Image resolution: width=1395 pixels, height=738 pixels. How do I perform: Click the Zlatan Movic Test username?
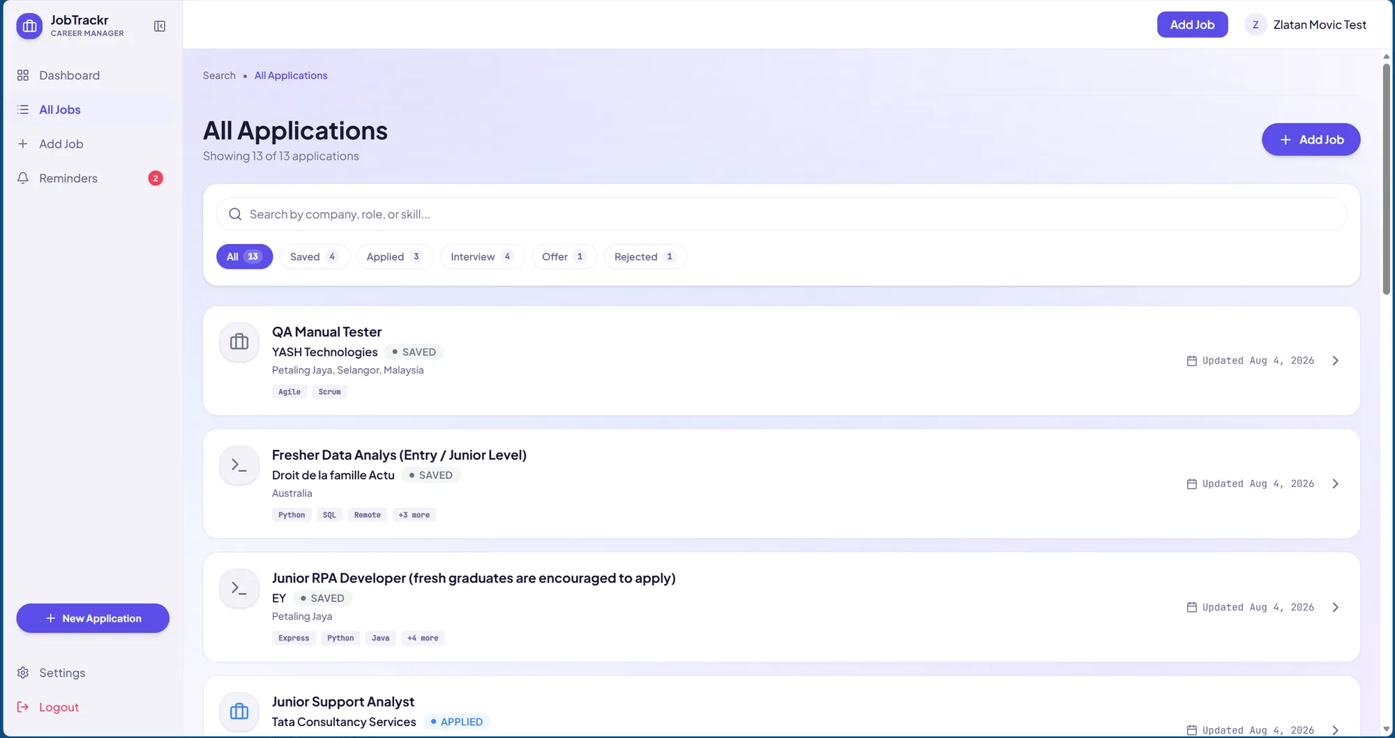click(x=1319, y=24)
